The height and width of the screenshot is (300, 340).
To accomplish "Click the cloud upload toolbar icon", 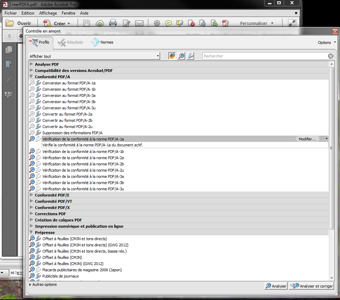I will (x=100, y=24).
